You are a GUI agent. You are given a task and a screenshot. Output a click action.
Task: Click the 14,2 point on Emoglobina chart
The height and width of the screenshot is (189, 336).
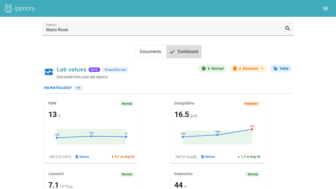(x=183, y=137)
